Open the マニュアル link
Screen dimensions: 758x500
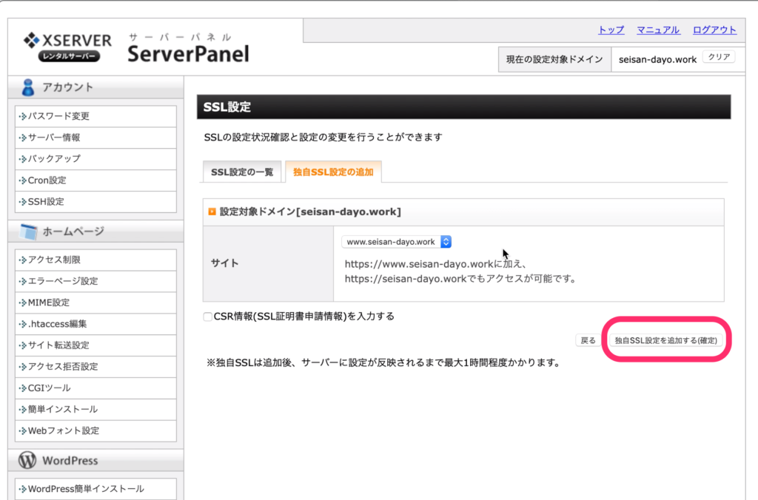658,30
